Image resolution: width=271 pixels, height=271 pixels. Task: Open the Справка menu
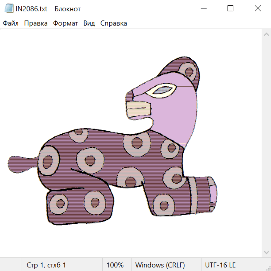(114, 23)
